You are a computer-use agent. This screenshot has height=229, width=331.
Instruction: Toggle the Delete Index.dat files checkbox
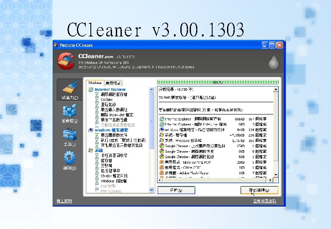(97, 115)
